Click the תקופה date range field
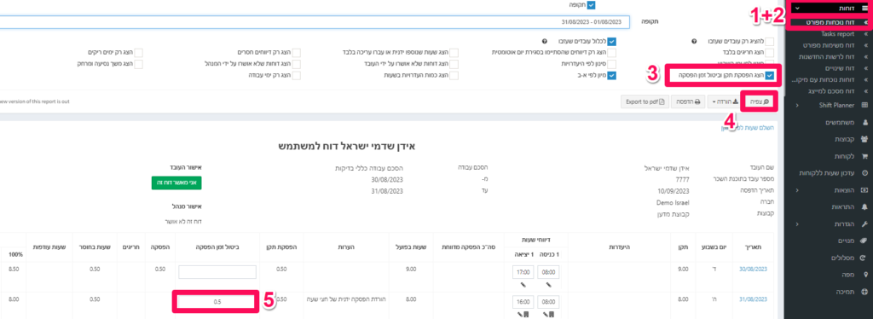The height and width of the screenshot is (319, 873). coord(315,22)
